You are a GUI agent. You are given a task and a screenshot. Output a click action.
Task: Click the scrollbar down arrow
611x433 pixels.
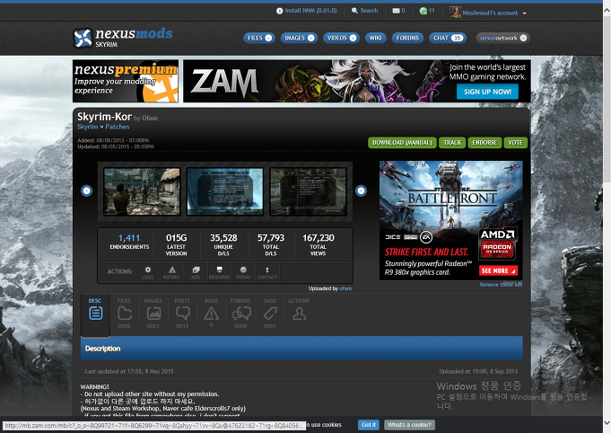pos(607,422)
